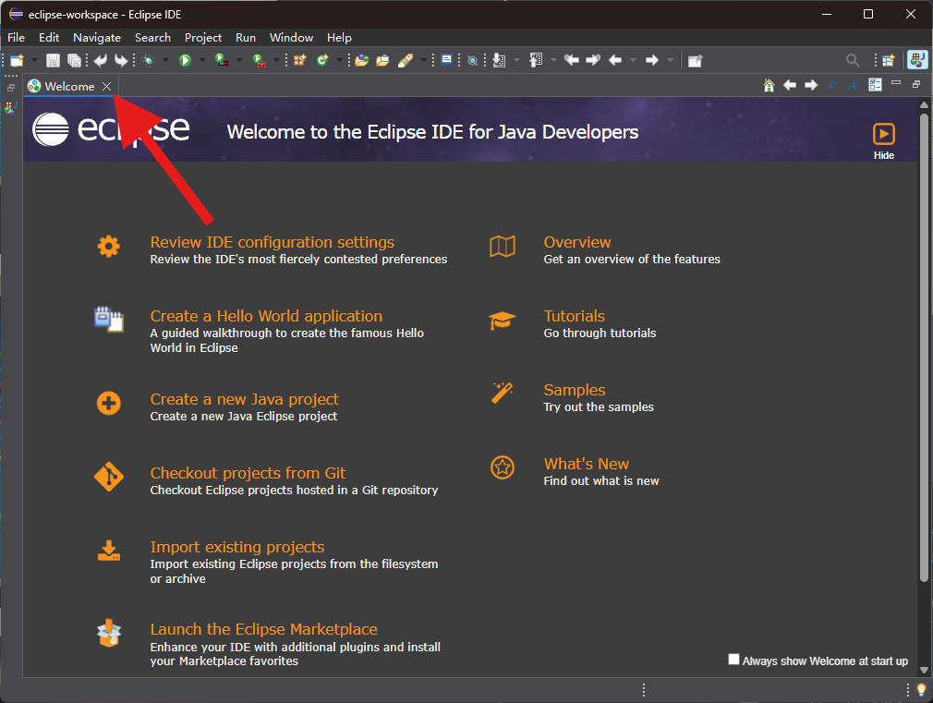Click the Samples magic wand icon
Screen dimensions: 933x703
pyautogui.click(x=503, y=393)
